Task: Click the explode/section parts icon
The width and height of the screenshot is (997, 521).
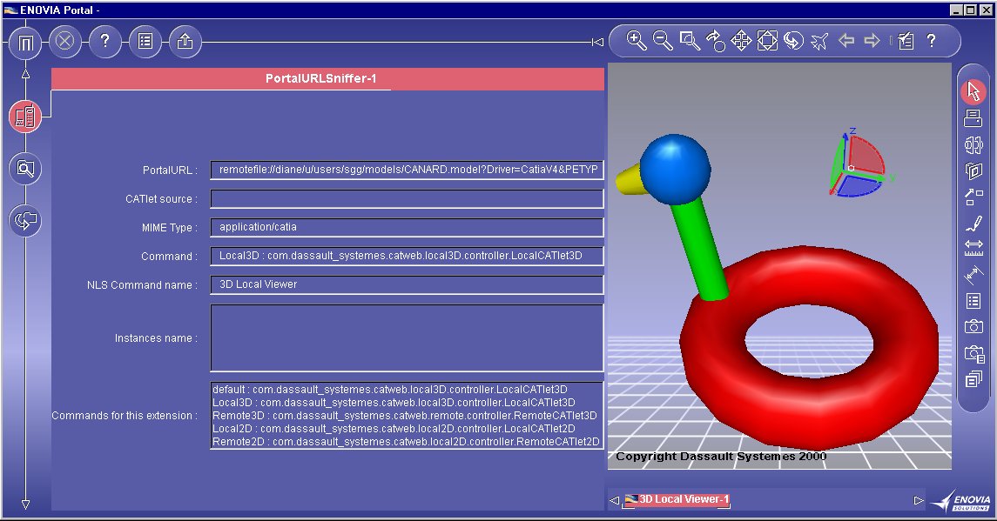Action: (973, 145)
